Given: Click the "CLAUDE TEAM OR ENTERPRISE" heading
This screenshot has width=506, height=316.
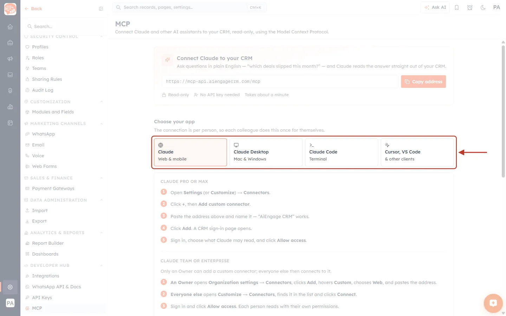Looking at the screenshot, I should (x=195, y=261).
